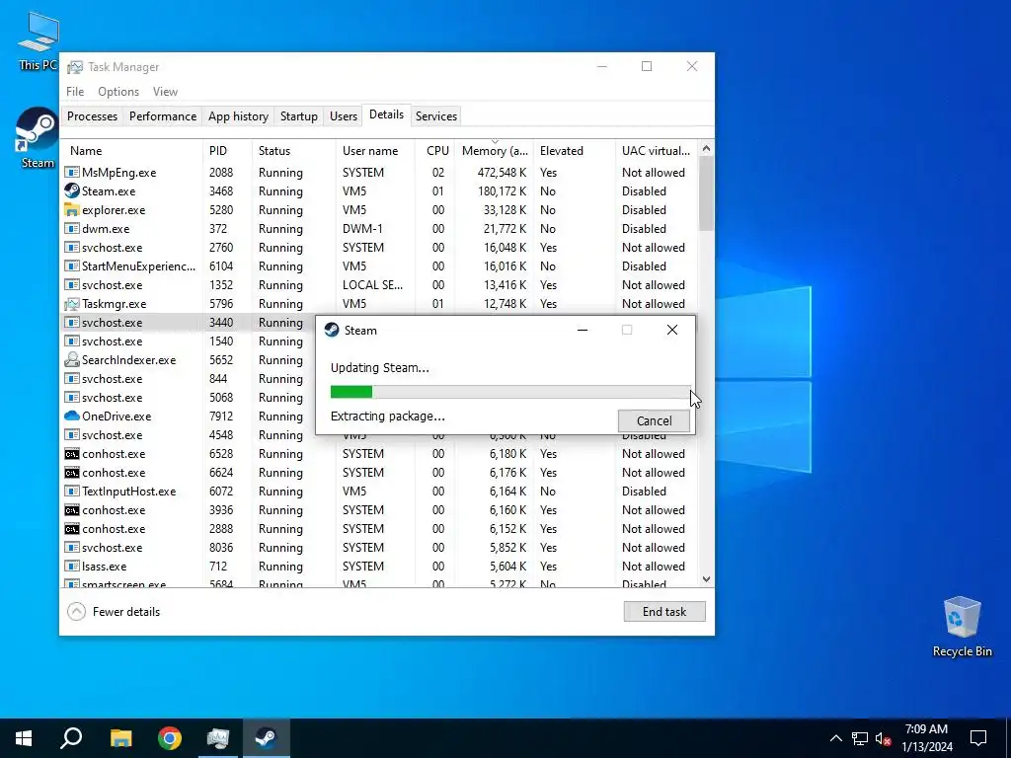
Task: Switch to the Users tab
Action: click(x=343, y=116)
